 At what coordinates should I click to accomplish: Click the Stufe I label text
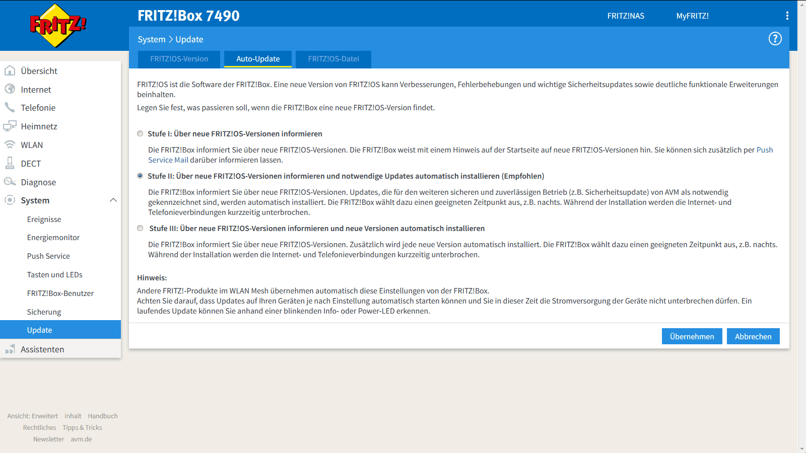(x=235, y=134)
